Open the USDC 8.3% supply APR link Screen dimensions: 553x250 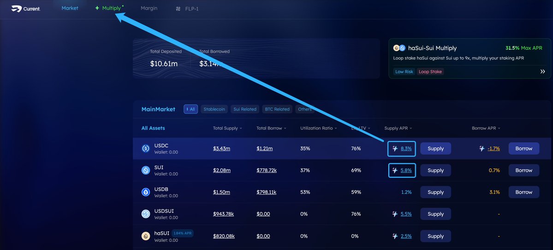pos(406,149)
